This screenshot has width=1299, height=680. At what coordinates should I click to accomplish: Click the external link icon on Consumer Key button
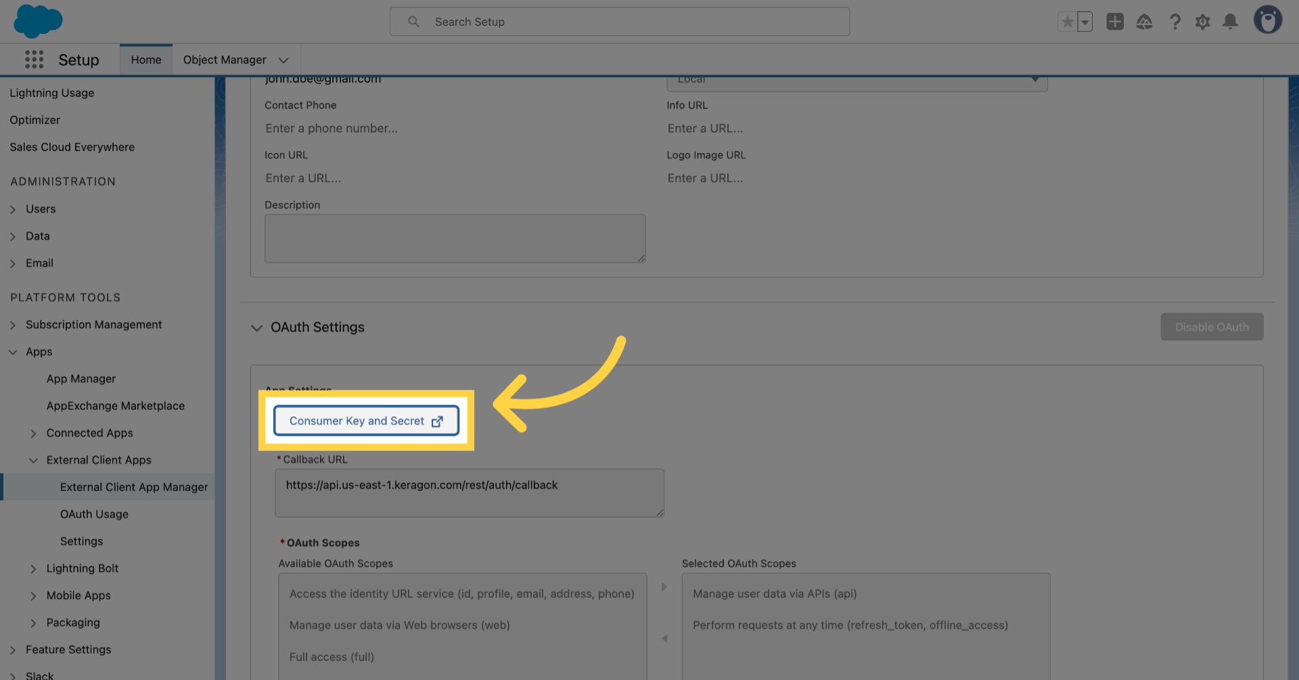tap(438, 420)
